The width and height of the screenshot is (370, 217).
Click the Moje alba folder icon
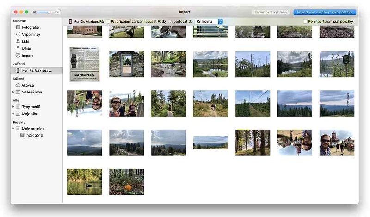click(x=18, y=114)
